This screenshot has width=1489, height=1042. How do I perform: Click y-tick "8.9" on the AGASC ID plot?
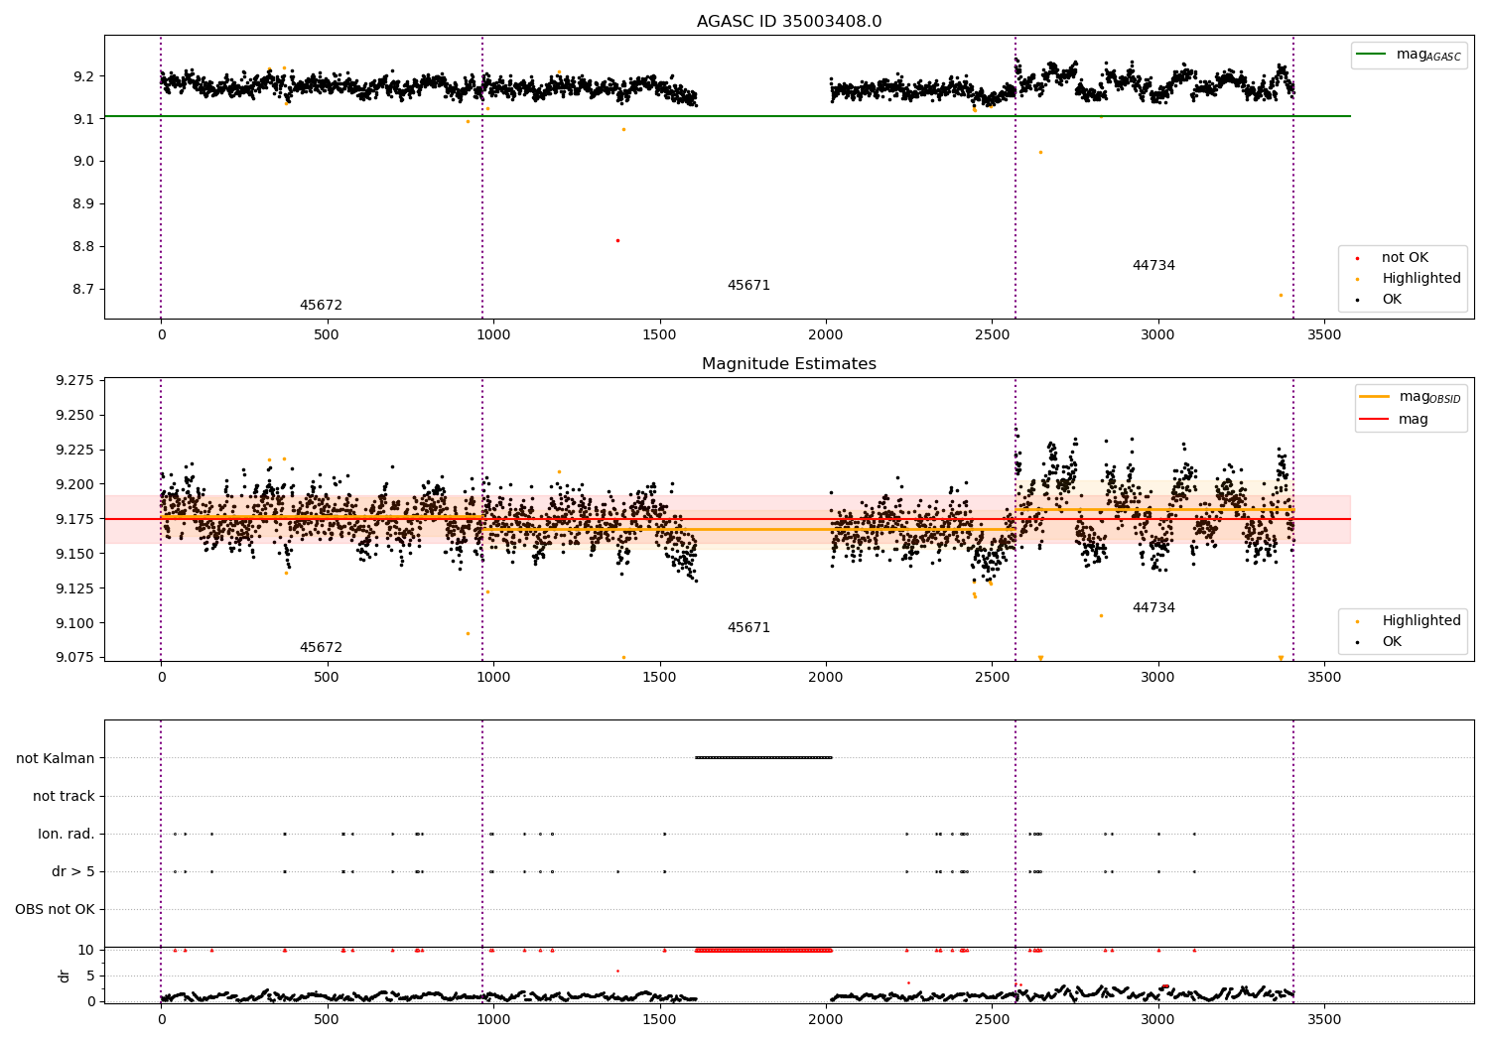(x=83, y=204)
